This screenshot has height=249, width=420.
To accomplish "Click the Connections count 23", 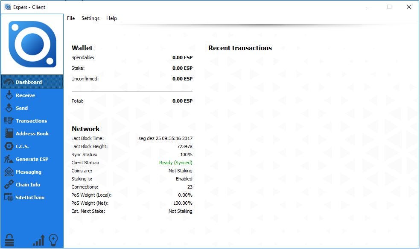I will click(190, 187).
